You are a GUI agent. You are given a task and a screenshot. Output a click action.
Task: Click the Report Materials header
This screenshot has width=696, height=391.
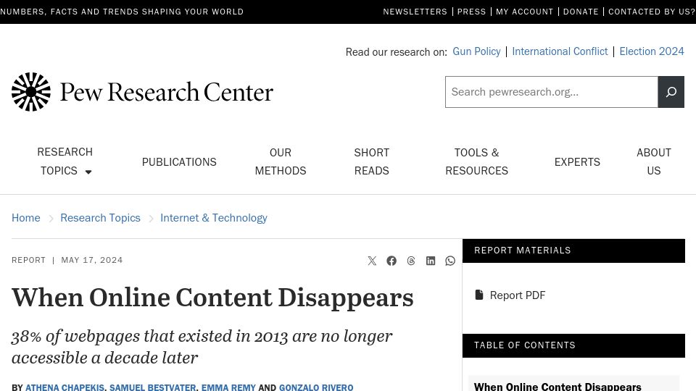click(x=573, y=251)
